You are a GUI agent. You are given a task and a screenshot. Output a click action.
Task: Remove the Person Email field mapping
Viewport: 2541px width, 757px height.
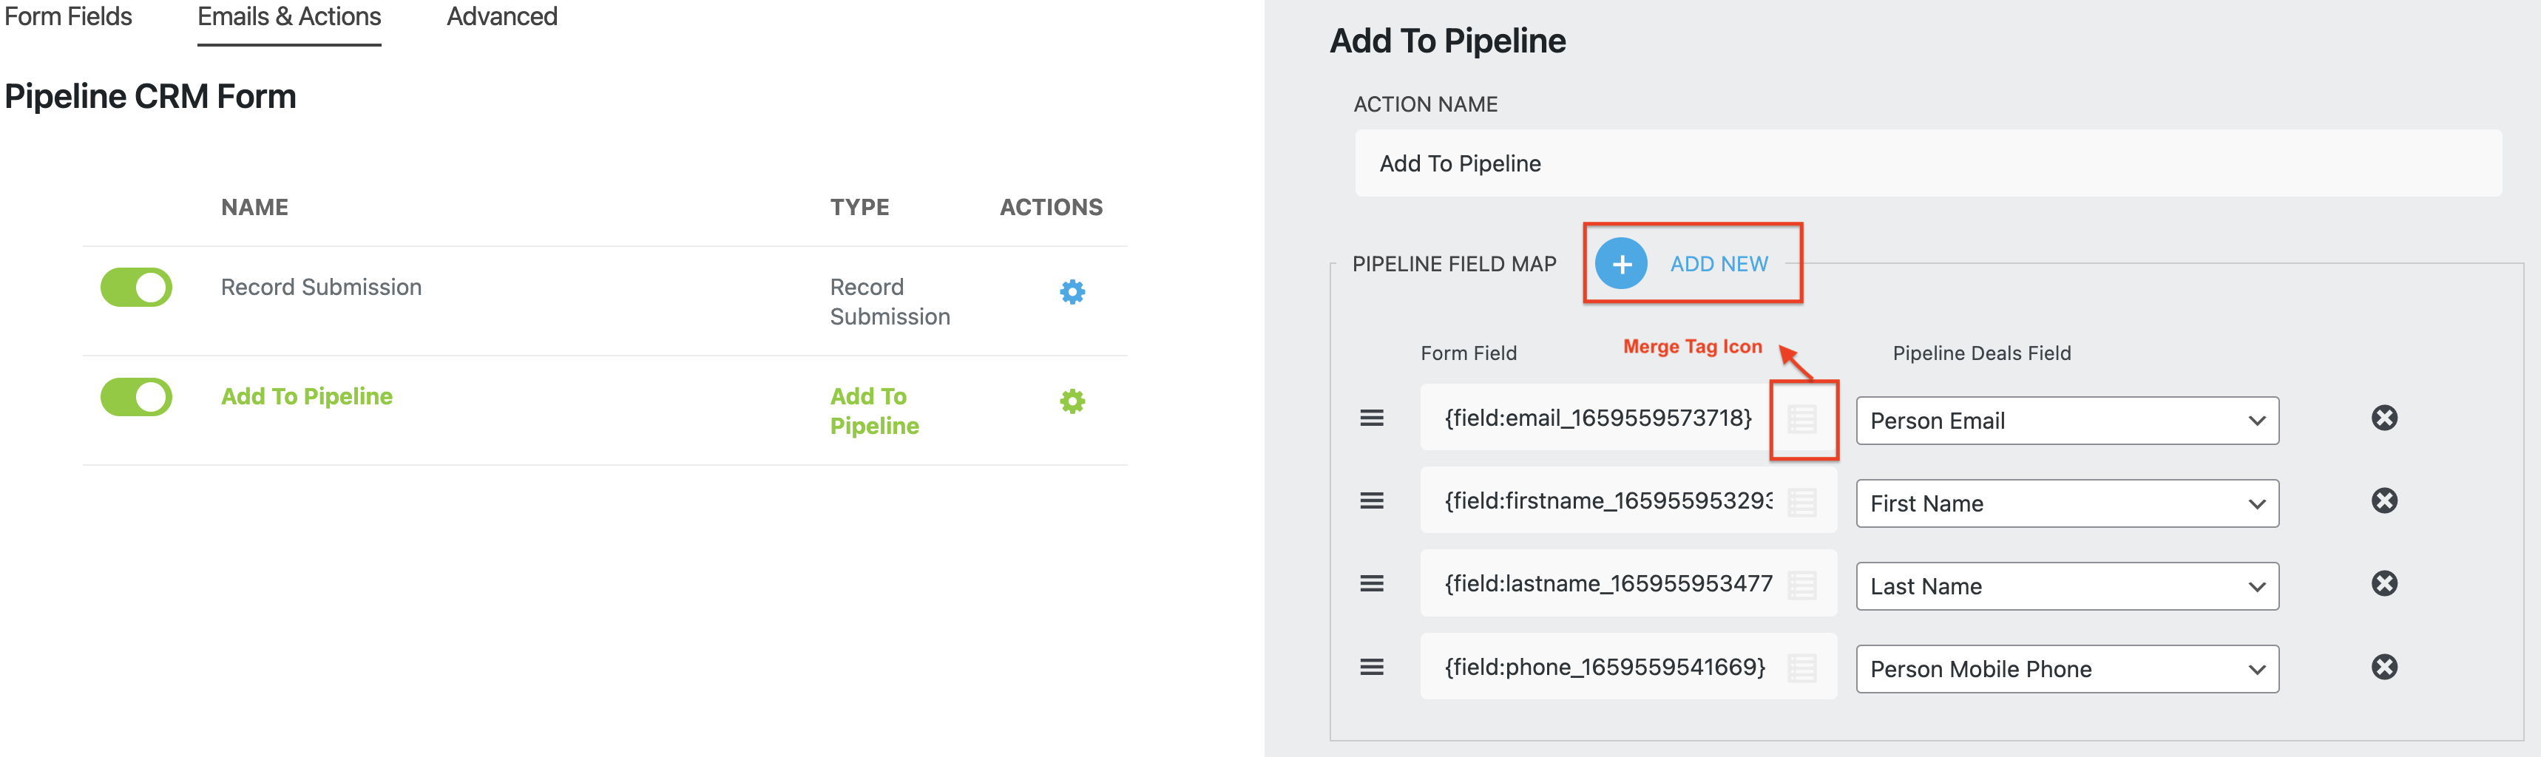(x=2385, y=417)
